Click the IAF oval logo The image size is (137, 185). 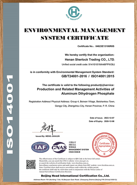click(40, 147)
